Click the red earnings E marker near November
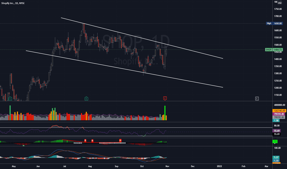The width and height of the screenshot is (287, 169). [x=165, y=98]
